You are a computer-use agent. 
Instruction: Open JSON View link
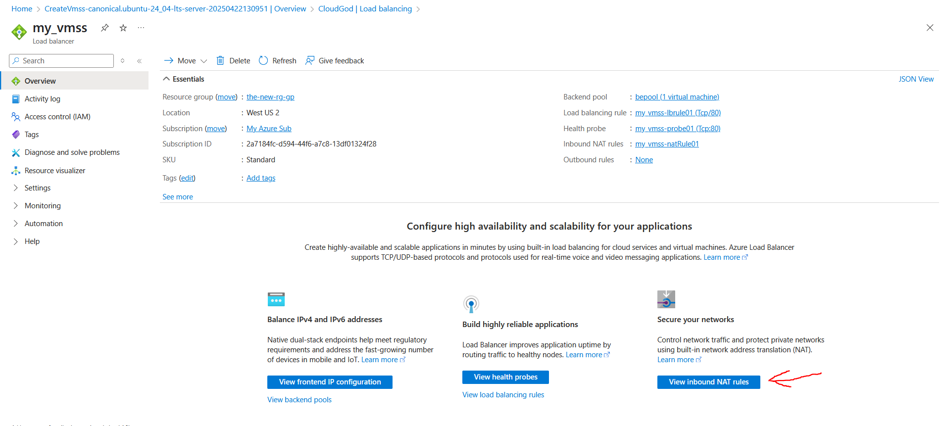[916, 79]
